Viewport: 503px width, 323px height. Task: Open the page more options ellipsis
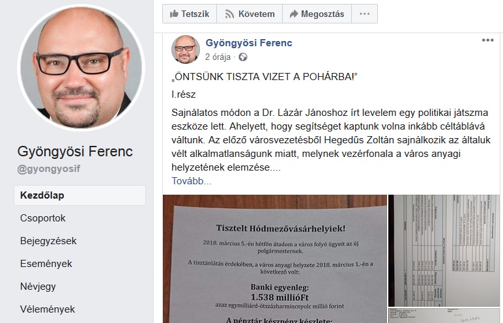click(x=364, y=14)
